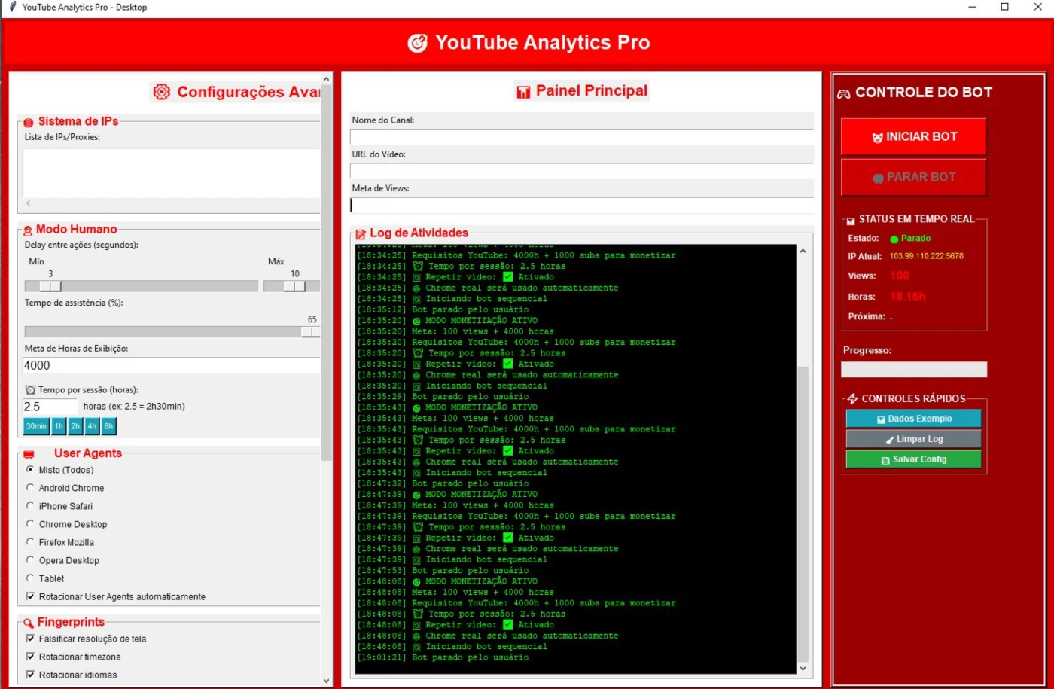The width and height of the screenshot is (1054, 689).
Task: Click the activity log scrollbar up arrow
Action: (x=803, y=251)
